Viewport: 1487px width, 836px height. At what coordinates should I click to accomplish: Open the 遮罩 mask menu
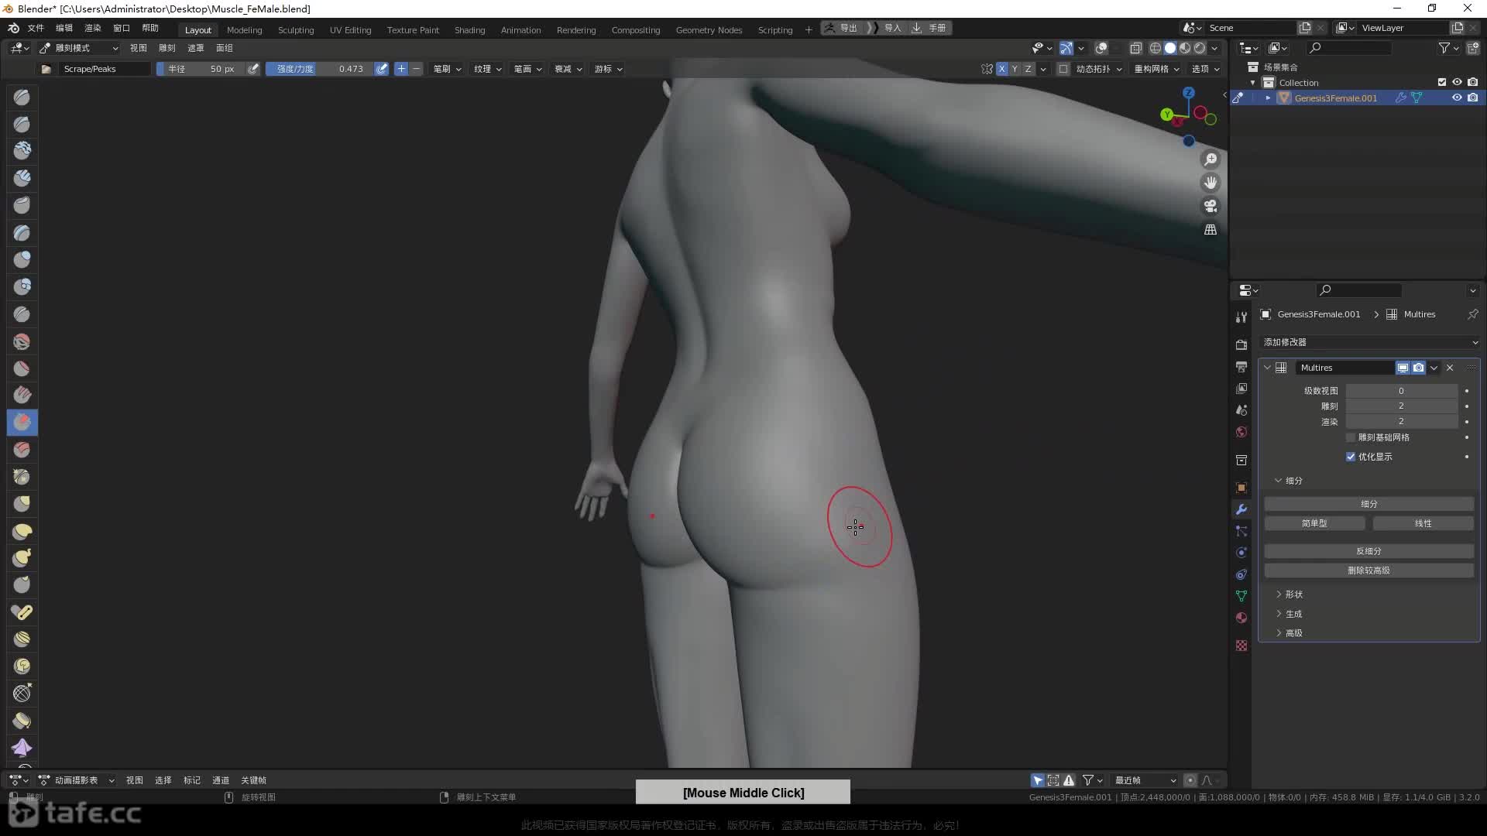(196, 48)
